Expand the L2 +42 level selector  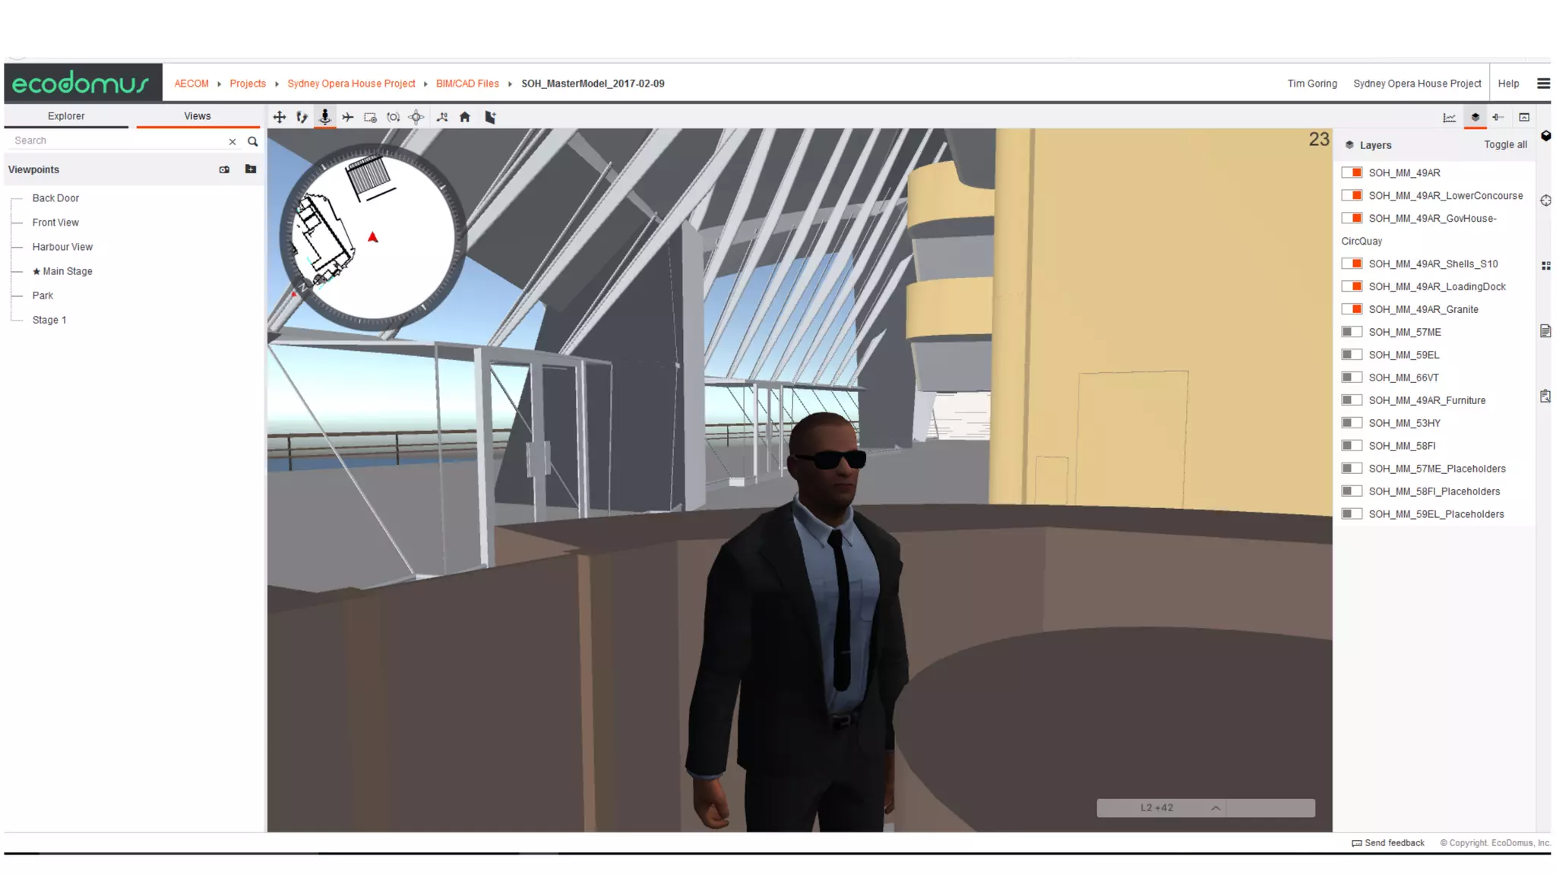[x=1215, y=808]
